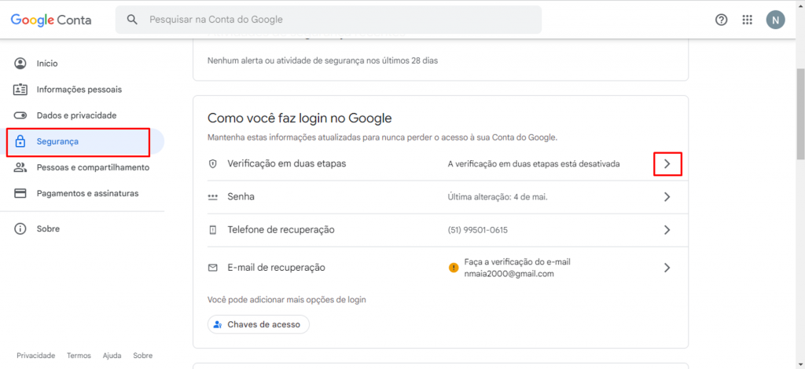Viewport: 805px width, 369px height.
Task: Click the "Como você faz login no Google" heading
Action: coord(300,119)
